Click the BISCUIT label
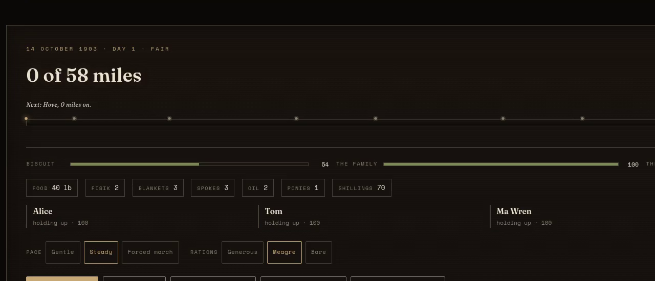Viewport: 655px width, 281px height. 40,164
